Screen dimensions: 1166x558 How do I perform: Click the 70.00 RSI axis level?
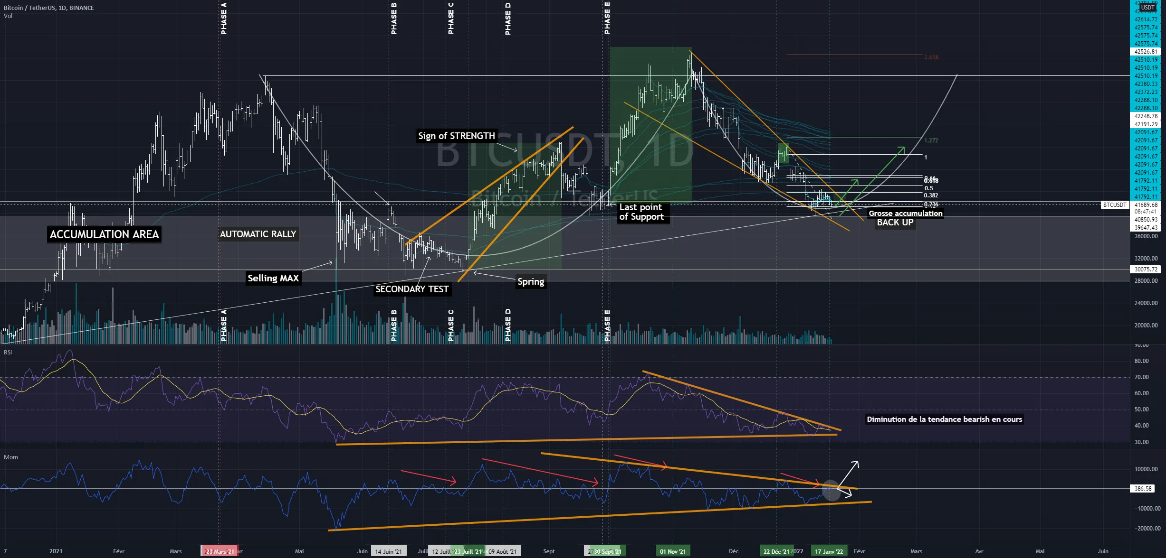coord(1142,377)
